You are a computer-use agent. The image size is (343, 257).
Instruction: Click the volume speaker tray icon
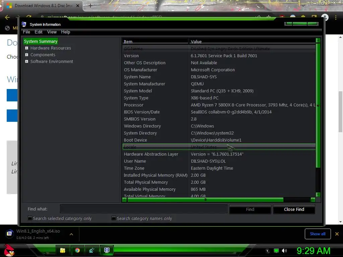click(284, 251)
